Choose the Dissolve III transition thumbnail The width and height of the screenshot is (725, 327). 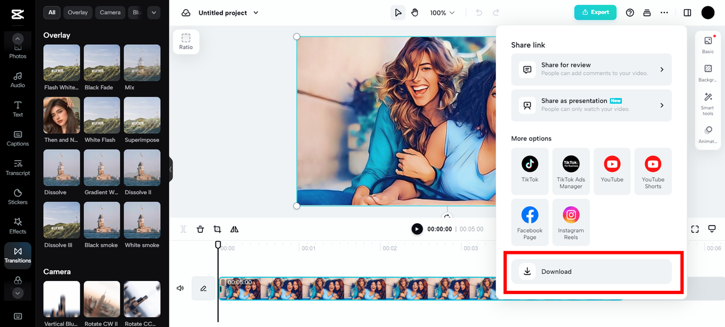(x=62, y=220)
